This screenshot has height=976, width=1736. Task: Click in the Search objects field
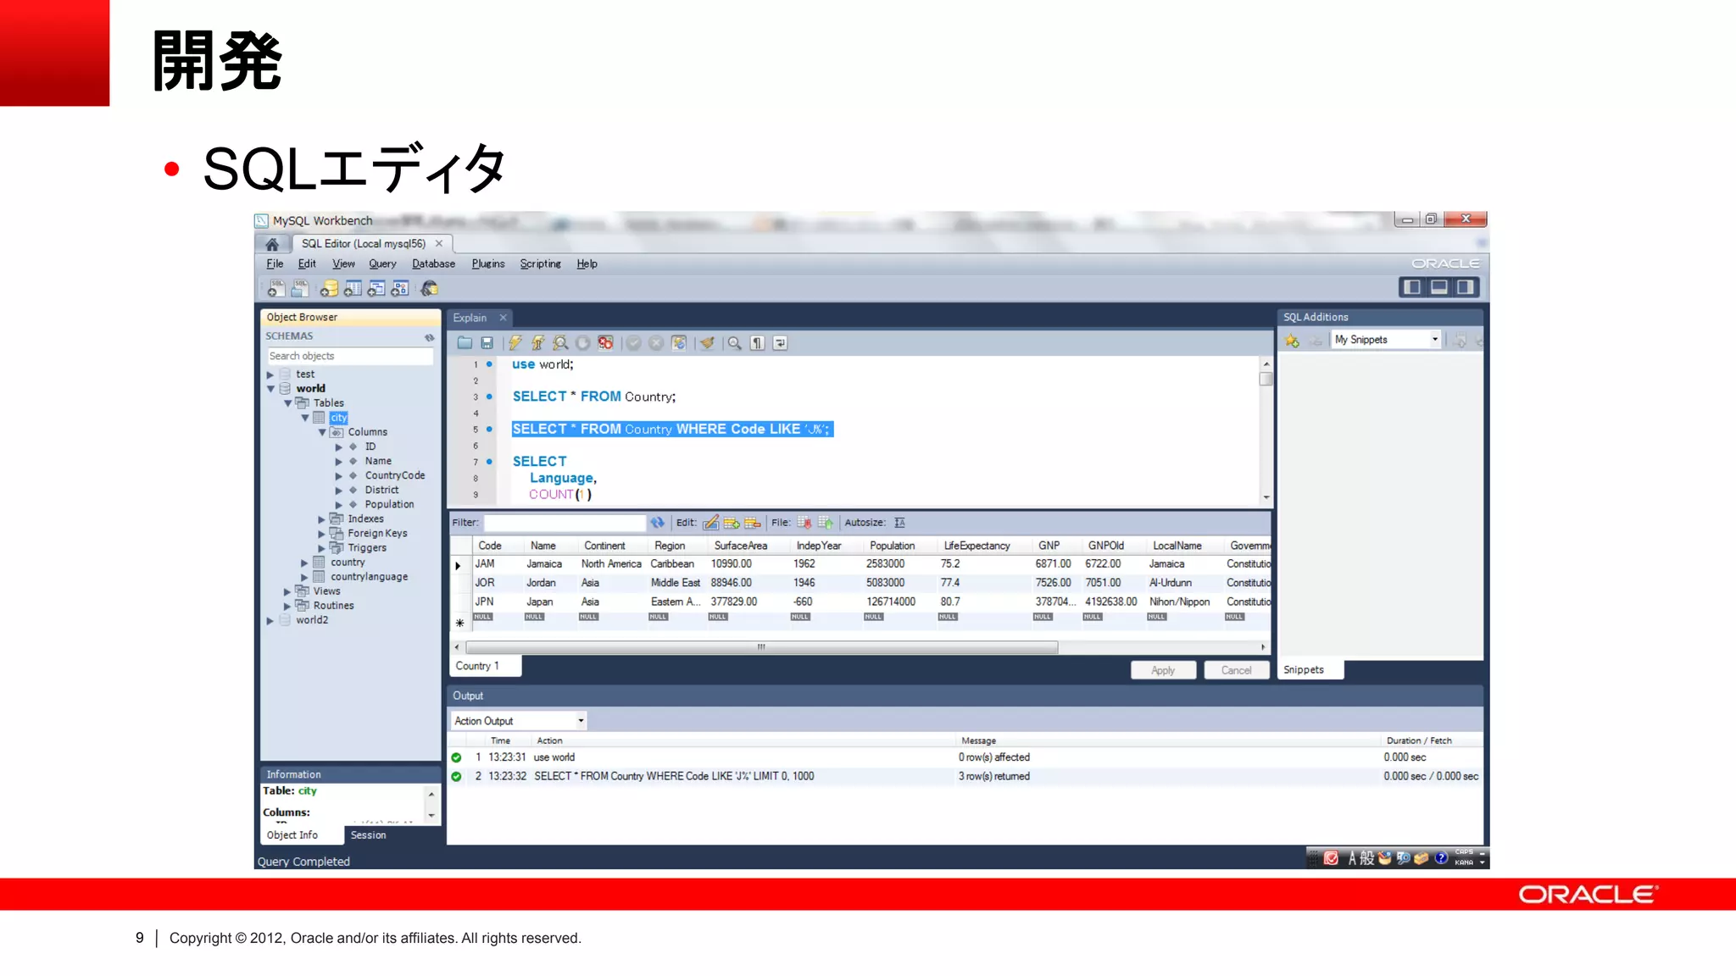[349, 357]
